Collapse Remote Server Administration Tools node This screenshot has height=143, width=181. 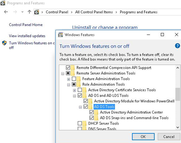63,73
